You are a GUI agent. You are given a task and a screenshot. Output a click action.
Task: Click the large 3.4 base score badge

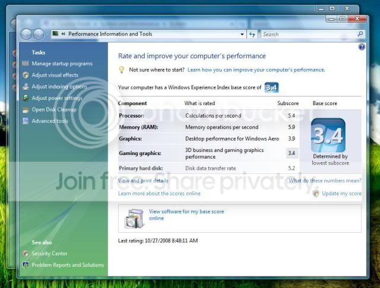[x=328, y=135]
